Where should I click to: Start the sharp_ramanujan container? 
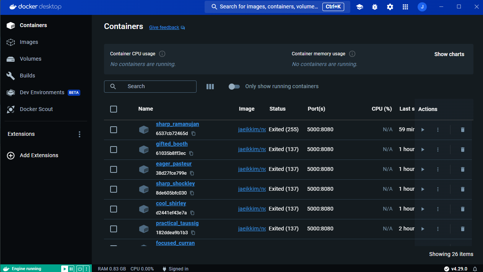423,130
